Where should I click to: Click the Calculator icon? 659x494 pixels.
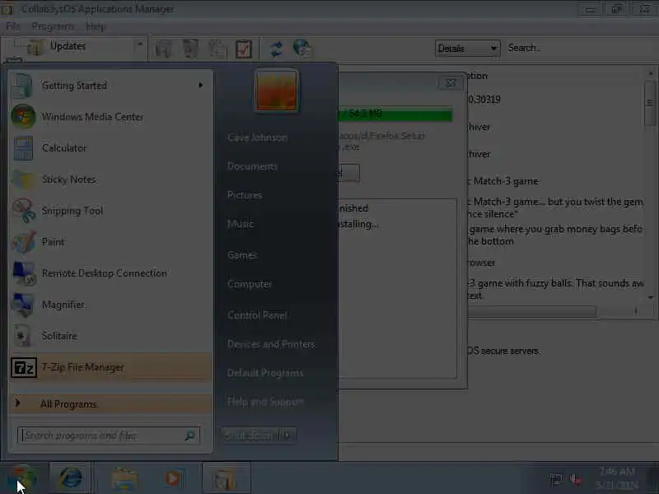pos(24,148)
